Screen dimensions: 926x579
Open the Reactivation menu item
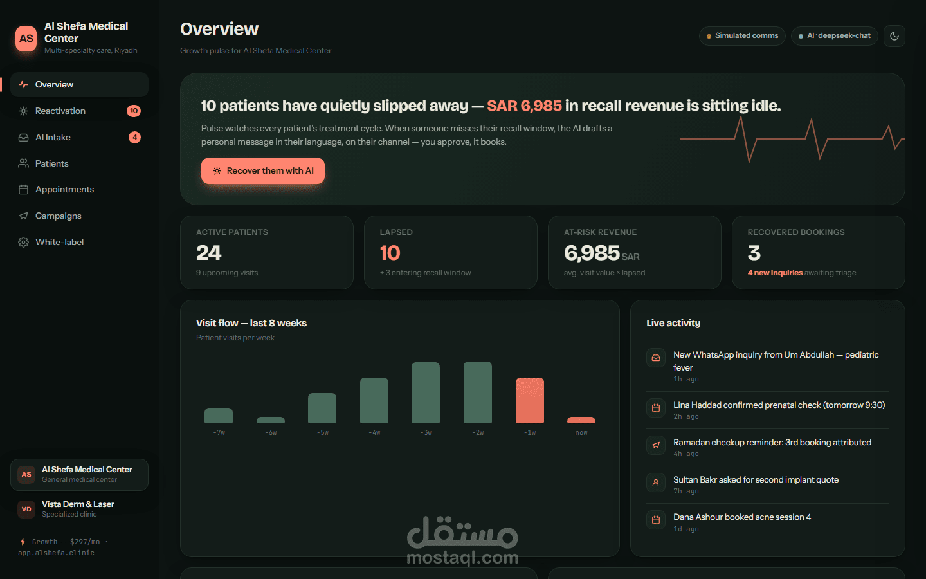[79, 111]
